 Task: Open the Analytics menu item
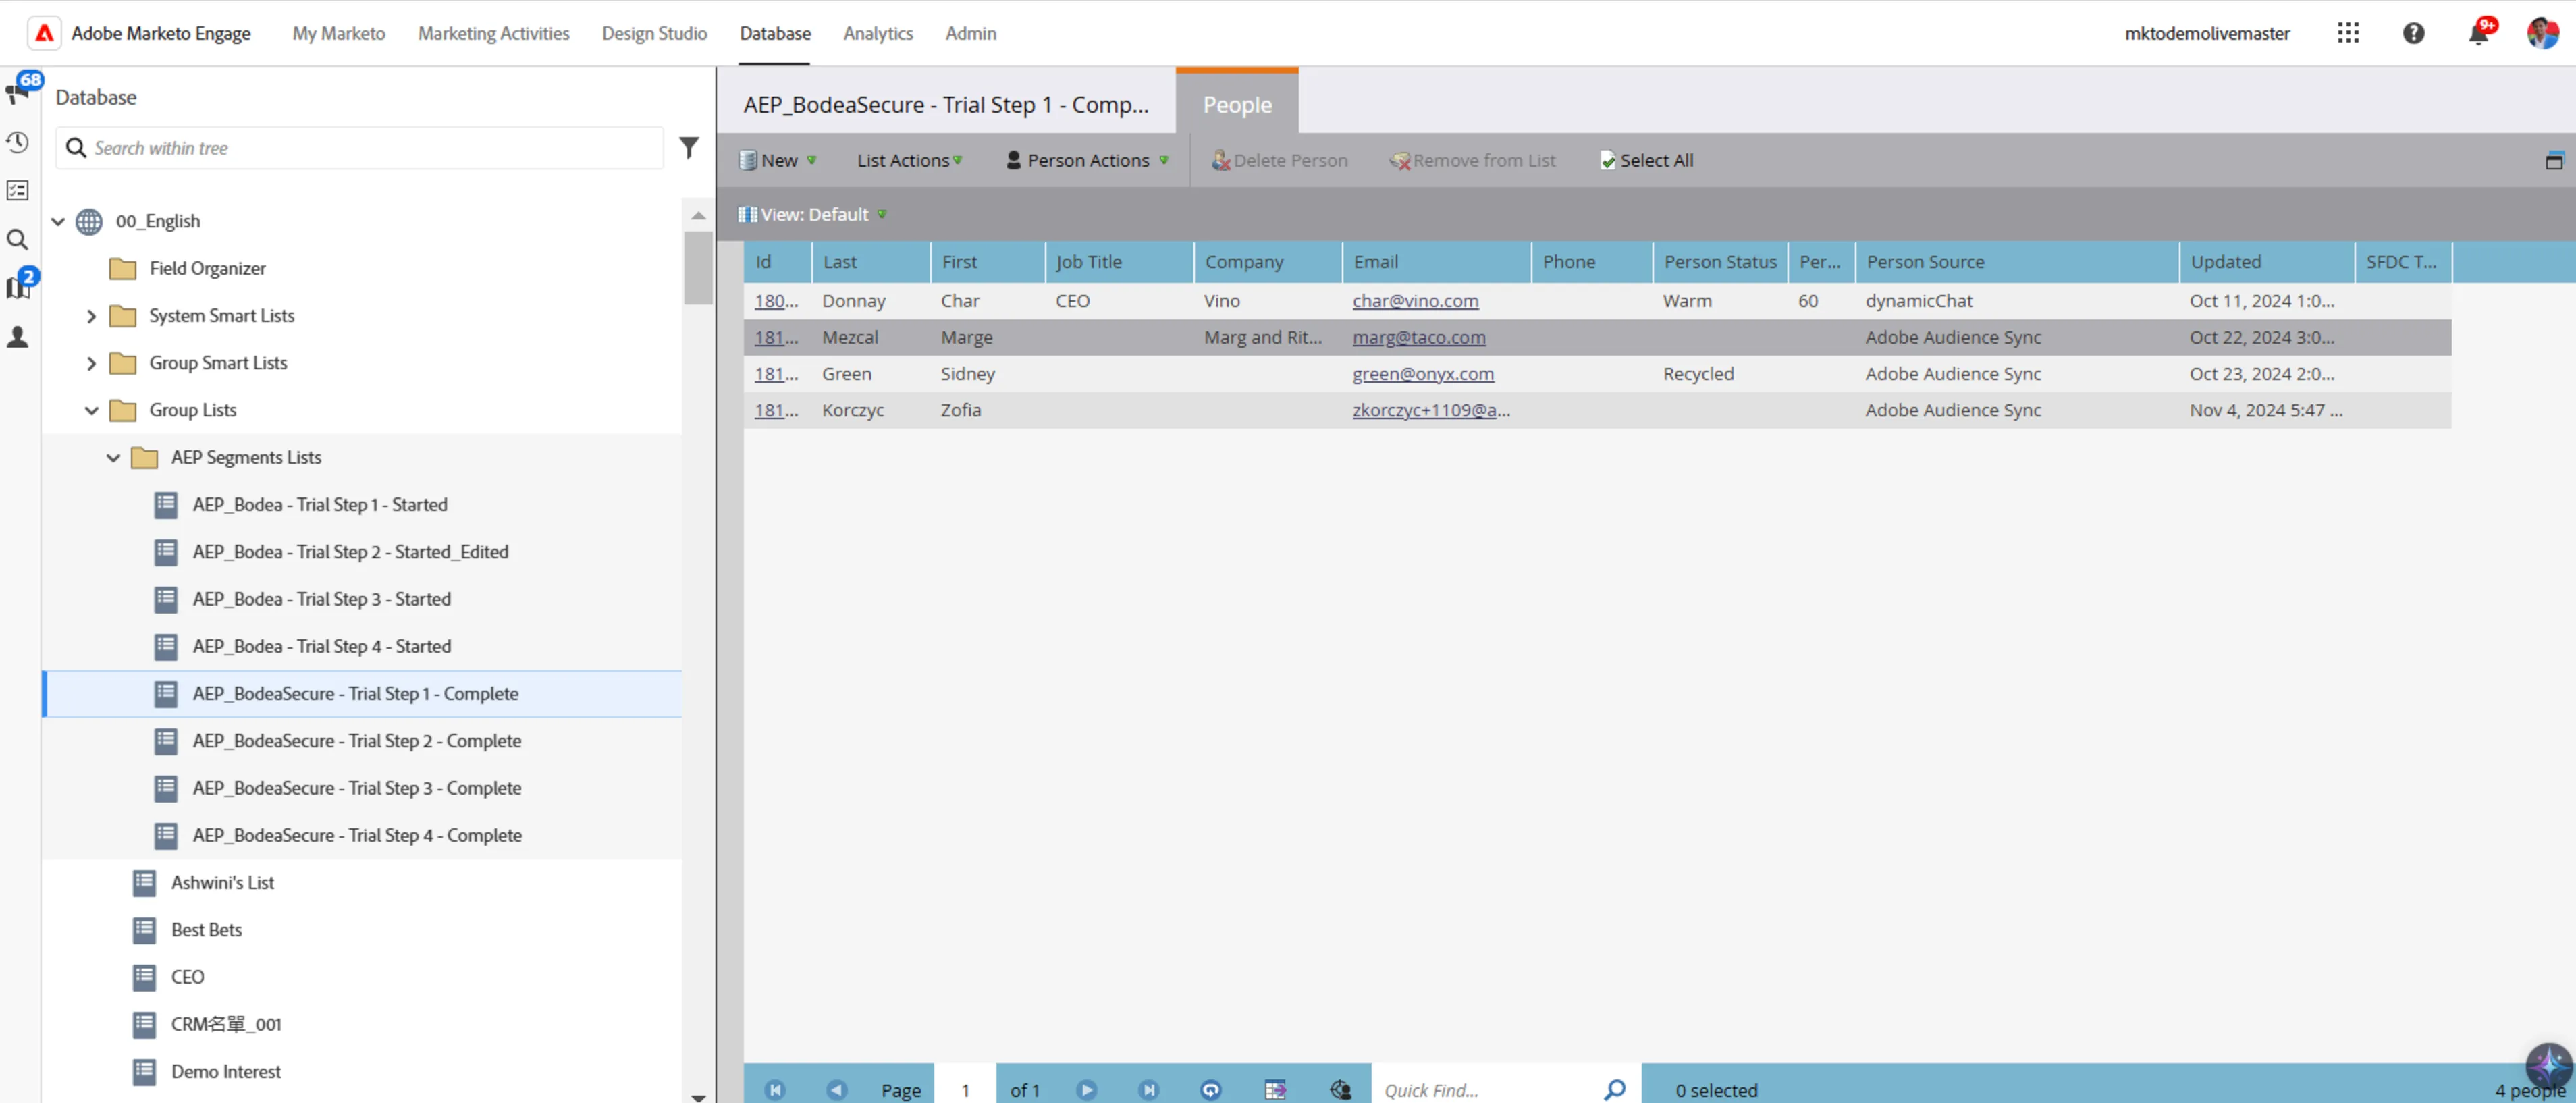click(877, 33)
